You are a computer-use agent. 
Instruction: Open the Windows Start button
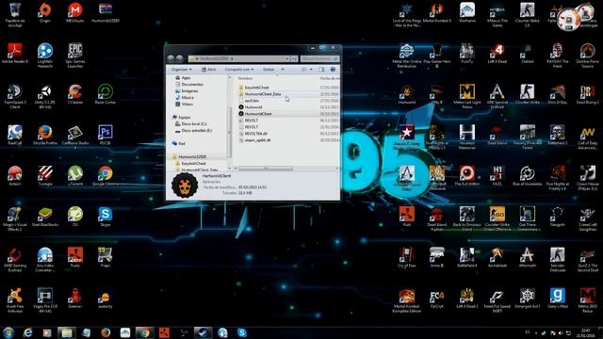coord(8,332)
